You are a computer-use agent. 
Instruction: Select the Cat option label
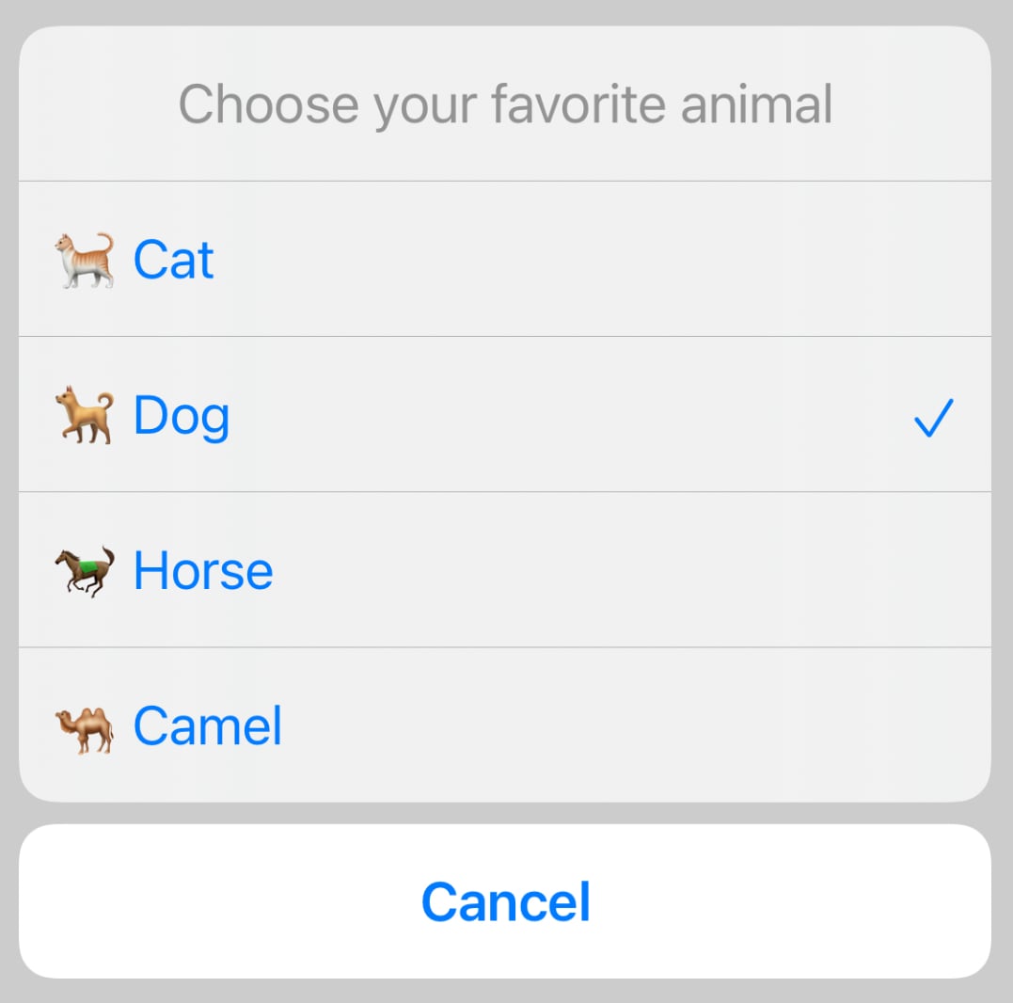point(174,260)
